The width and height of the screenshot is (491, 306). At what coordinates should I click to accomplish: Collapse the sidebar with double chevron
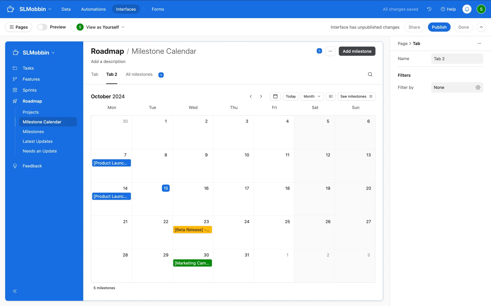(15, 291)
